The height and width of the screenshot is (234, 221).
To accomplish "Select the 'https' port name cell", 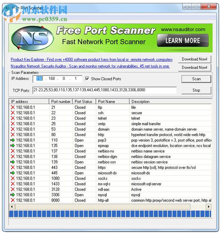I will (x=102, y=167).
